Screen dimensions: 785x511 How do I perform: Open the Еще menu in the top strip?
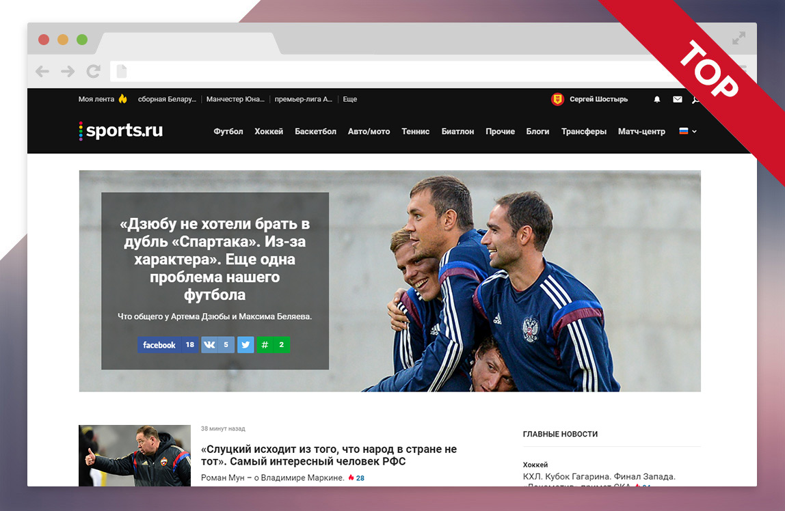pos(349,98)
